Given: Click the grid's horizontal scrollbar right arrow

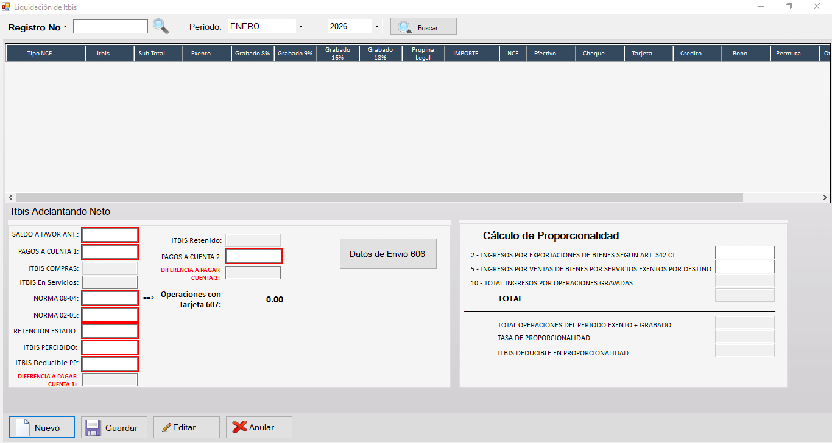Looking at the screenshot, I should tap(825, 198).
